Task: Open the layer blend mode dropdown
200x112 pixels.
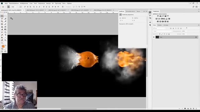Action: (x=162, y=31)
